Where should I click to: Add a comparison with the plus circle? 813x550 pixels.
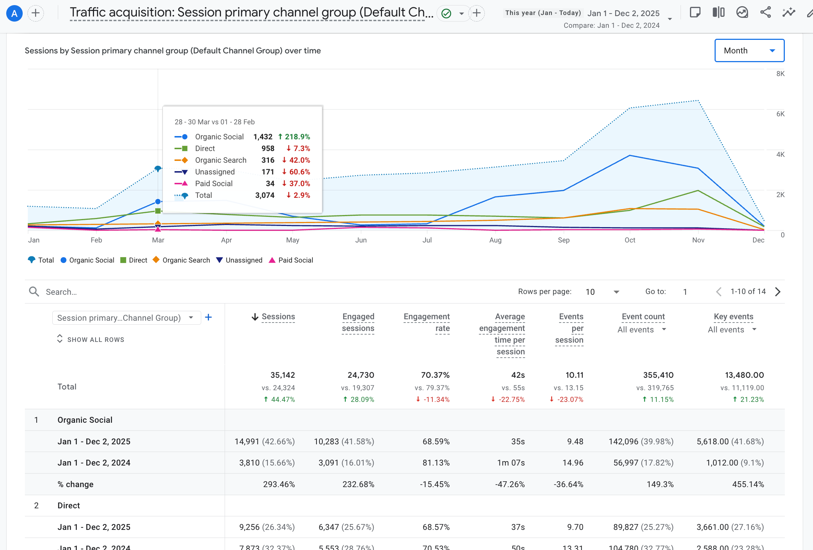tap(35, 14)
